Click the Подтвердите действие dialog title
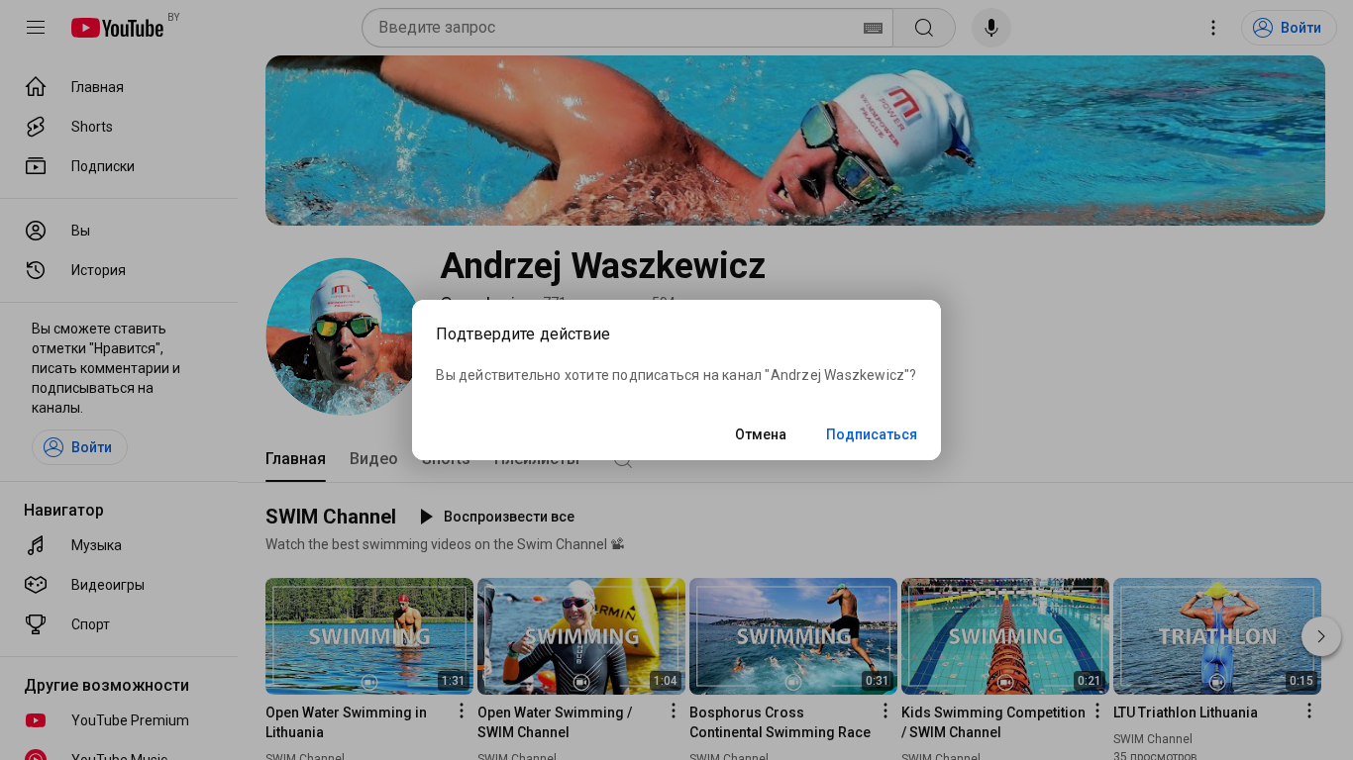1353x760 pixels. [523, 334]
